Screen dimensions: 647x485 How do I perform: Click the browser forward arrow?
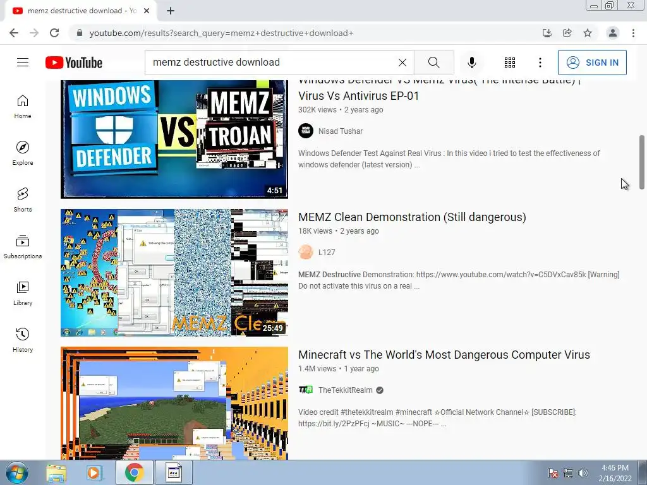[34, 33]
